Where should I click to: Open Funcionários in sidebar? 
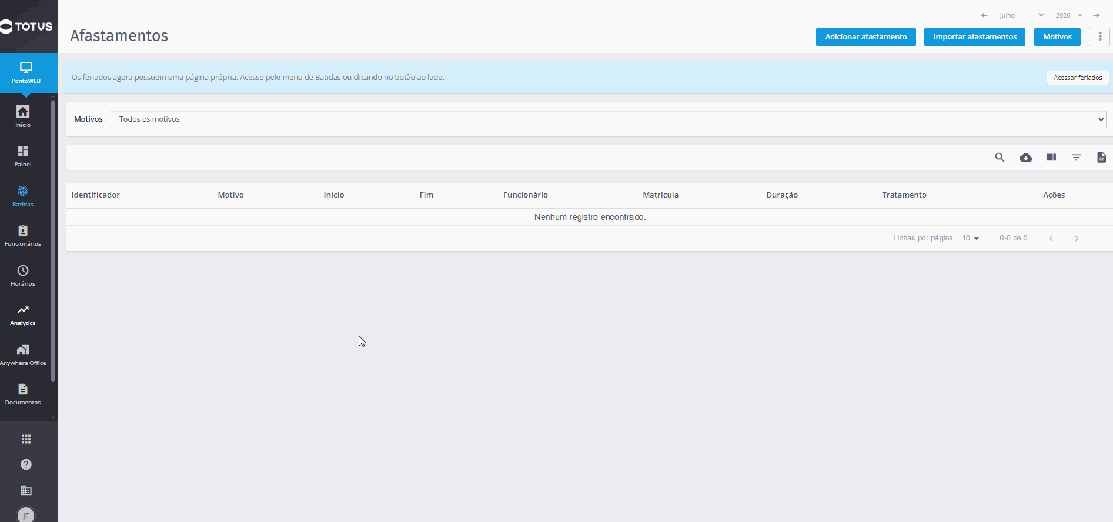(23, 236)
